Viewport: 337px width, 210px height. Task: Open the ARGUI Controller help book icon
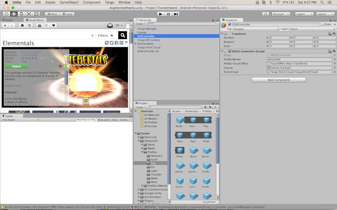tap(330, 51)
